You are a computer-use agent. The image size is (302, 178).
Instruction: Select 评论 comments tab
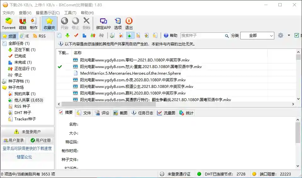pyautogui.click(x=102, y=113)
